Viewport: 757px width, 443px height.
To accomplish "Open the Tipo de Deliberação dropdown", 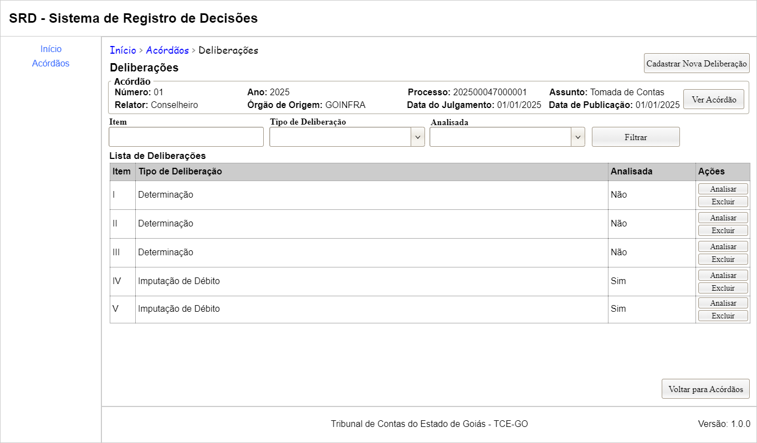I will point(347,137).
